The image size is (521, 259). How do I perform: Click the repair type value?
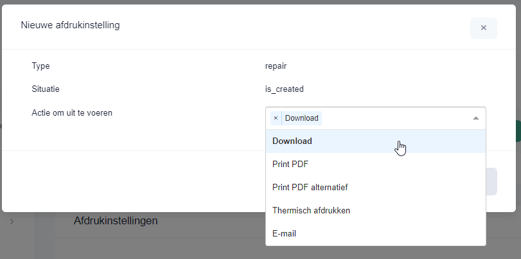[276, 66]
